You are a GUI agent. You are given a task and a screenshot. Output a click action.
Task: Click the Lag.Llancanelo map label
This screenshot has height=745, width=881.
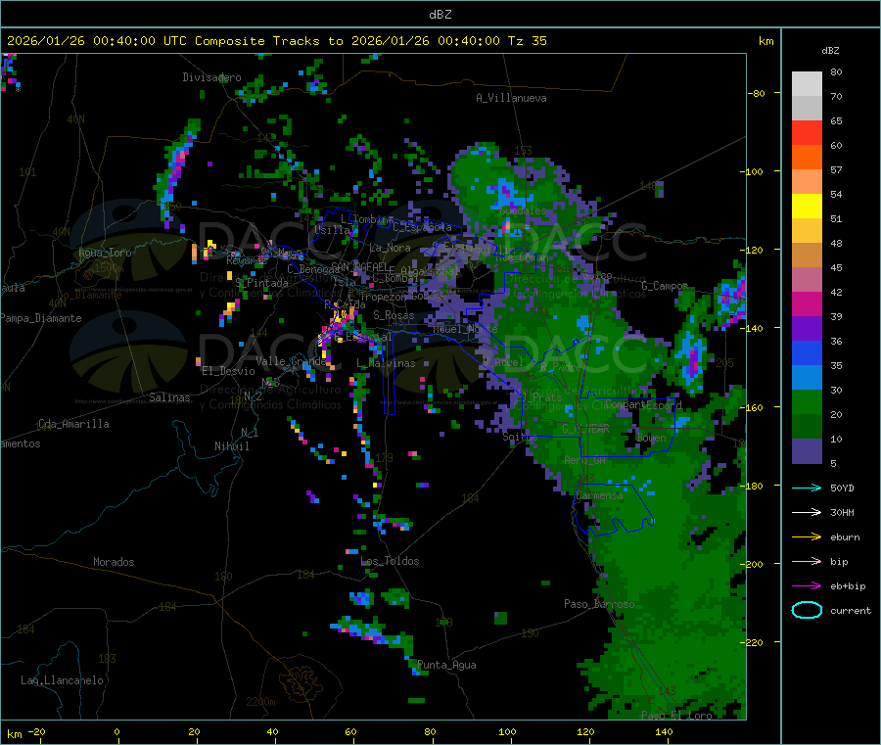(x=63, y=680)
